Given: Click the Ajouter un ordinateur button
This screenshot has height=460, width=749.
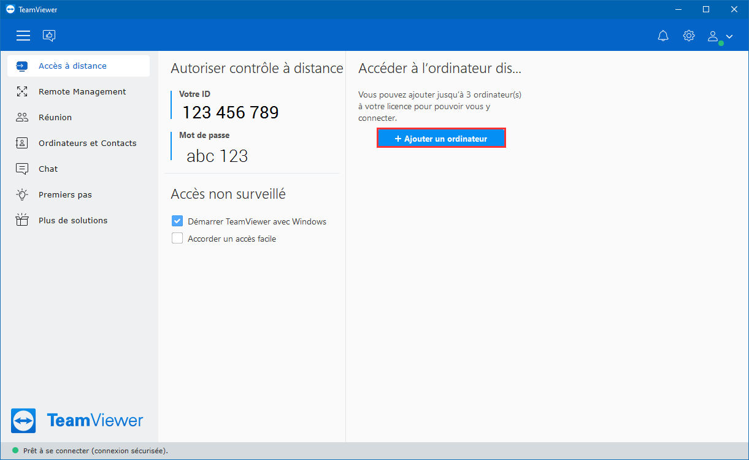Looking at the screenshot, I should (x=441, y=139).
